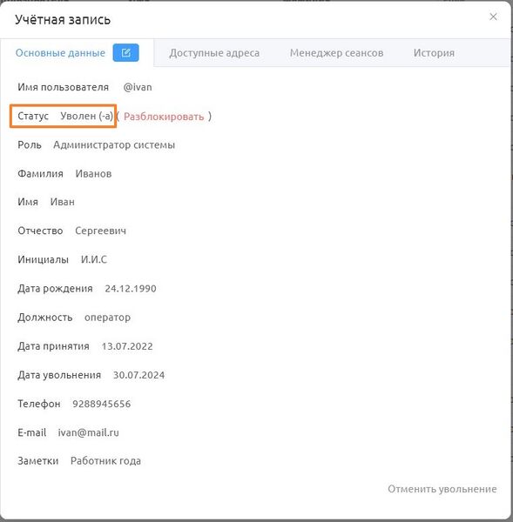Viewport: 513px width, 522px height.
Task: Click the dialog title Учётная запись
Action: coord(63,20)
